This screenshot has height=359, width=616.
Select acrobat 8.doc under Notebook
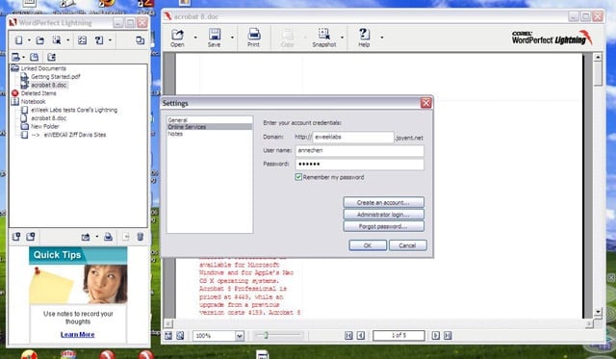click(x=49, y=118)
